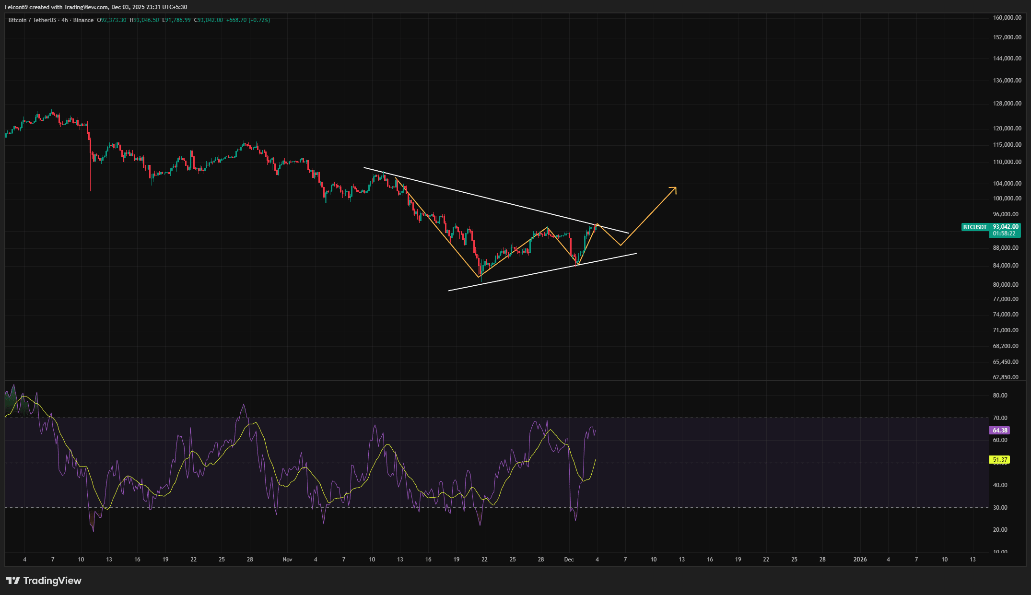Click the 01:58:22 candle countdown timer
Image resolution: width=1031 pixels, height=595 pixels.
(x=1004, y=233)
